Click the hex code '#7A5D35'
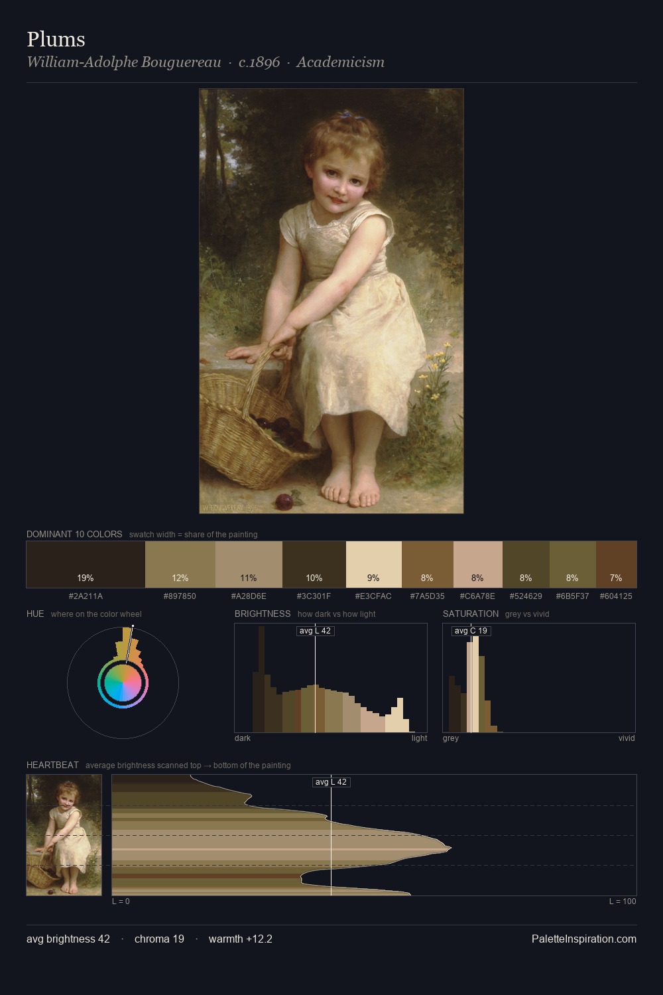Image resolution: width=663 pixels, height=995 pixels. pos(428,596)
